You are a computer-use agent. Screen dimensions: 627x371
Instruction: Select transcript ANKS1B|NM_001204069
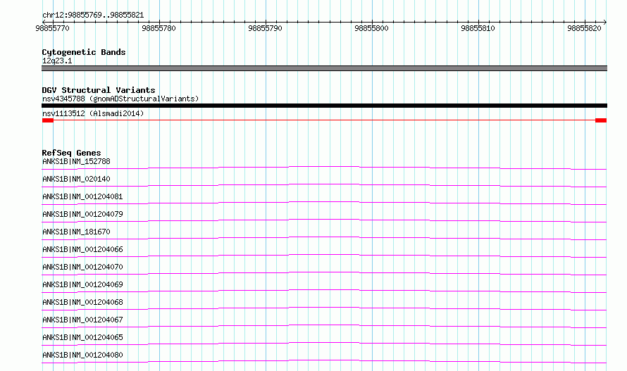(82, 284)
